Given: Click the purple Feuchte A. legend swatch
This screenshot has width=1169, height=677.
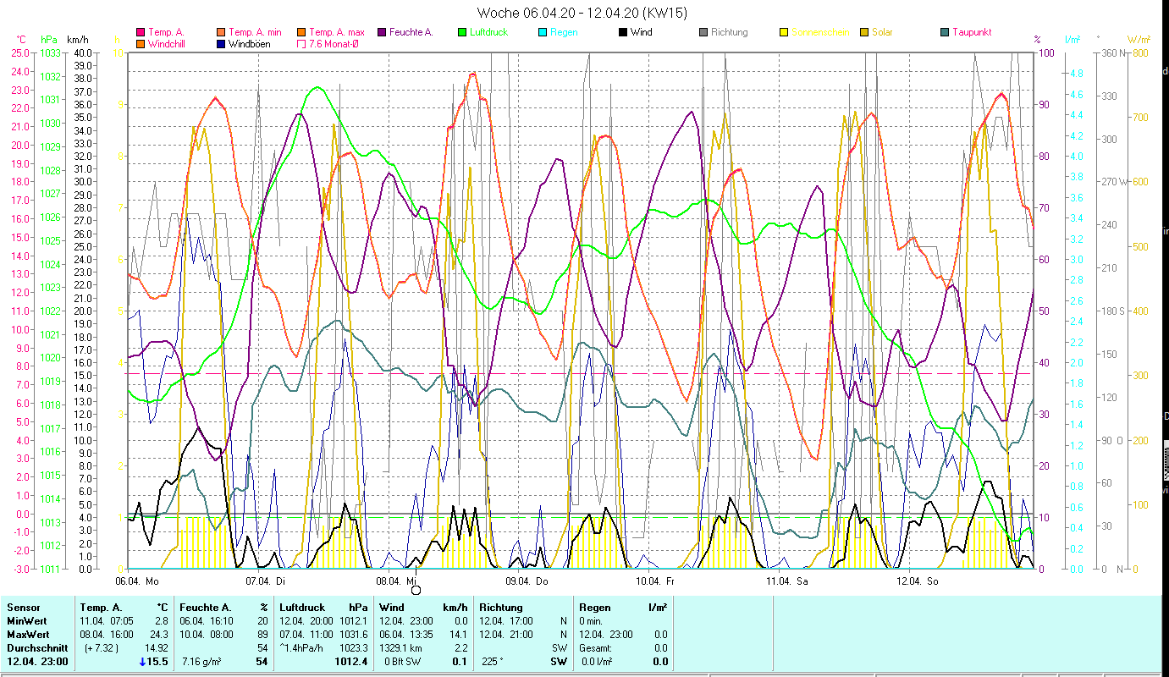Looking at the screenshot, I should [x=383, y=33].
